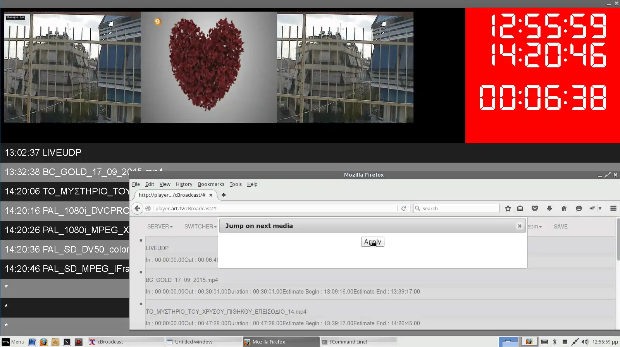Switch to Mozilla Firefox taskbar button
The height and width of the screenshot is (347, 620).
pyautogui.click(x=281, y=342)
